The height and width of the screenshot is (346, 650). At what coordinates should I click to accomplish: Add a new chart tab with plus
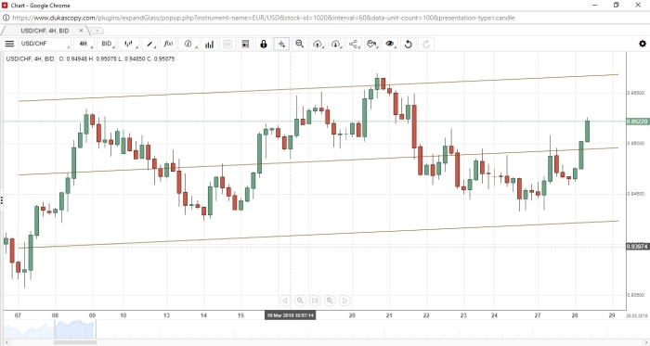(x=97, y=31)
